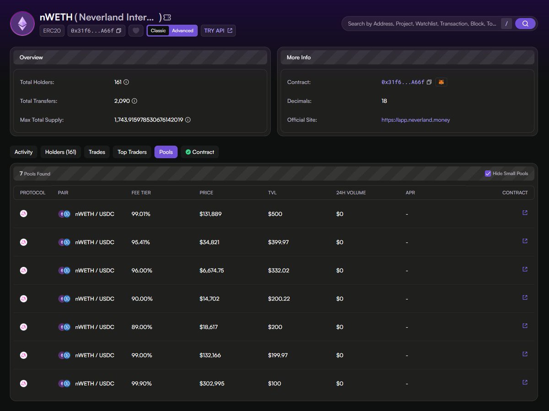Click the PRICE column header

coord(206,192)
